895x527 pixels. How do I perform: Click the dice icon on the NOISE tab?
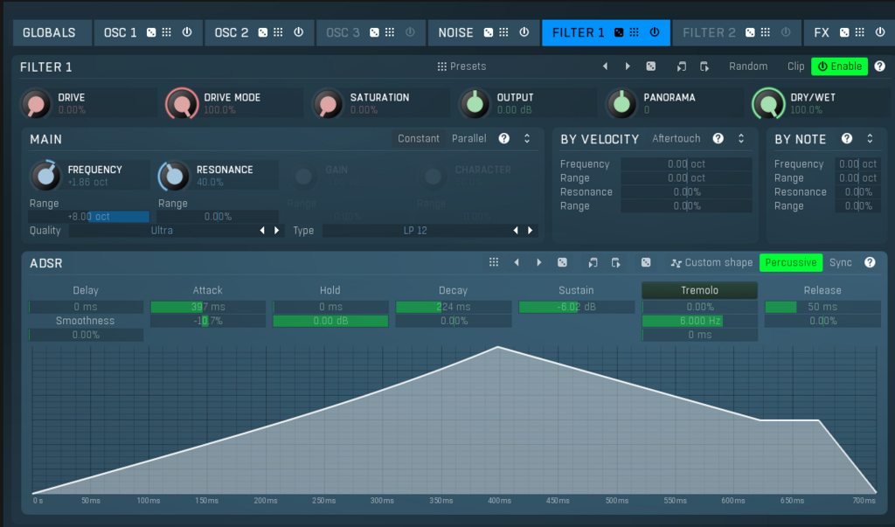tap(486, 32)
